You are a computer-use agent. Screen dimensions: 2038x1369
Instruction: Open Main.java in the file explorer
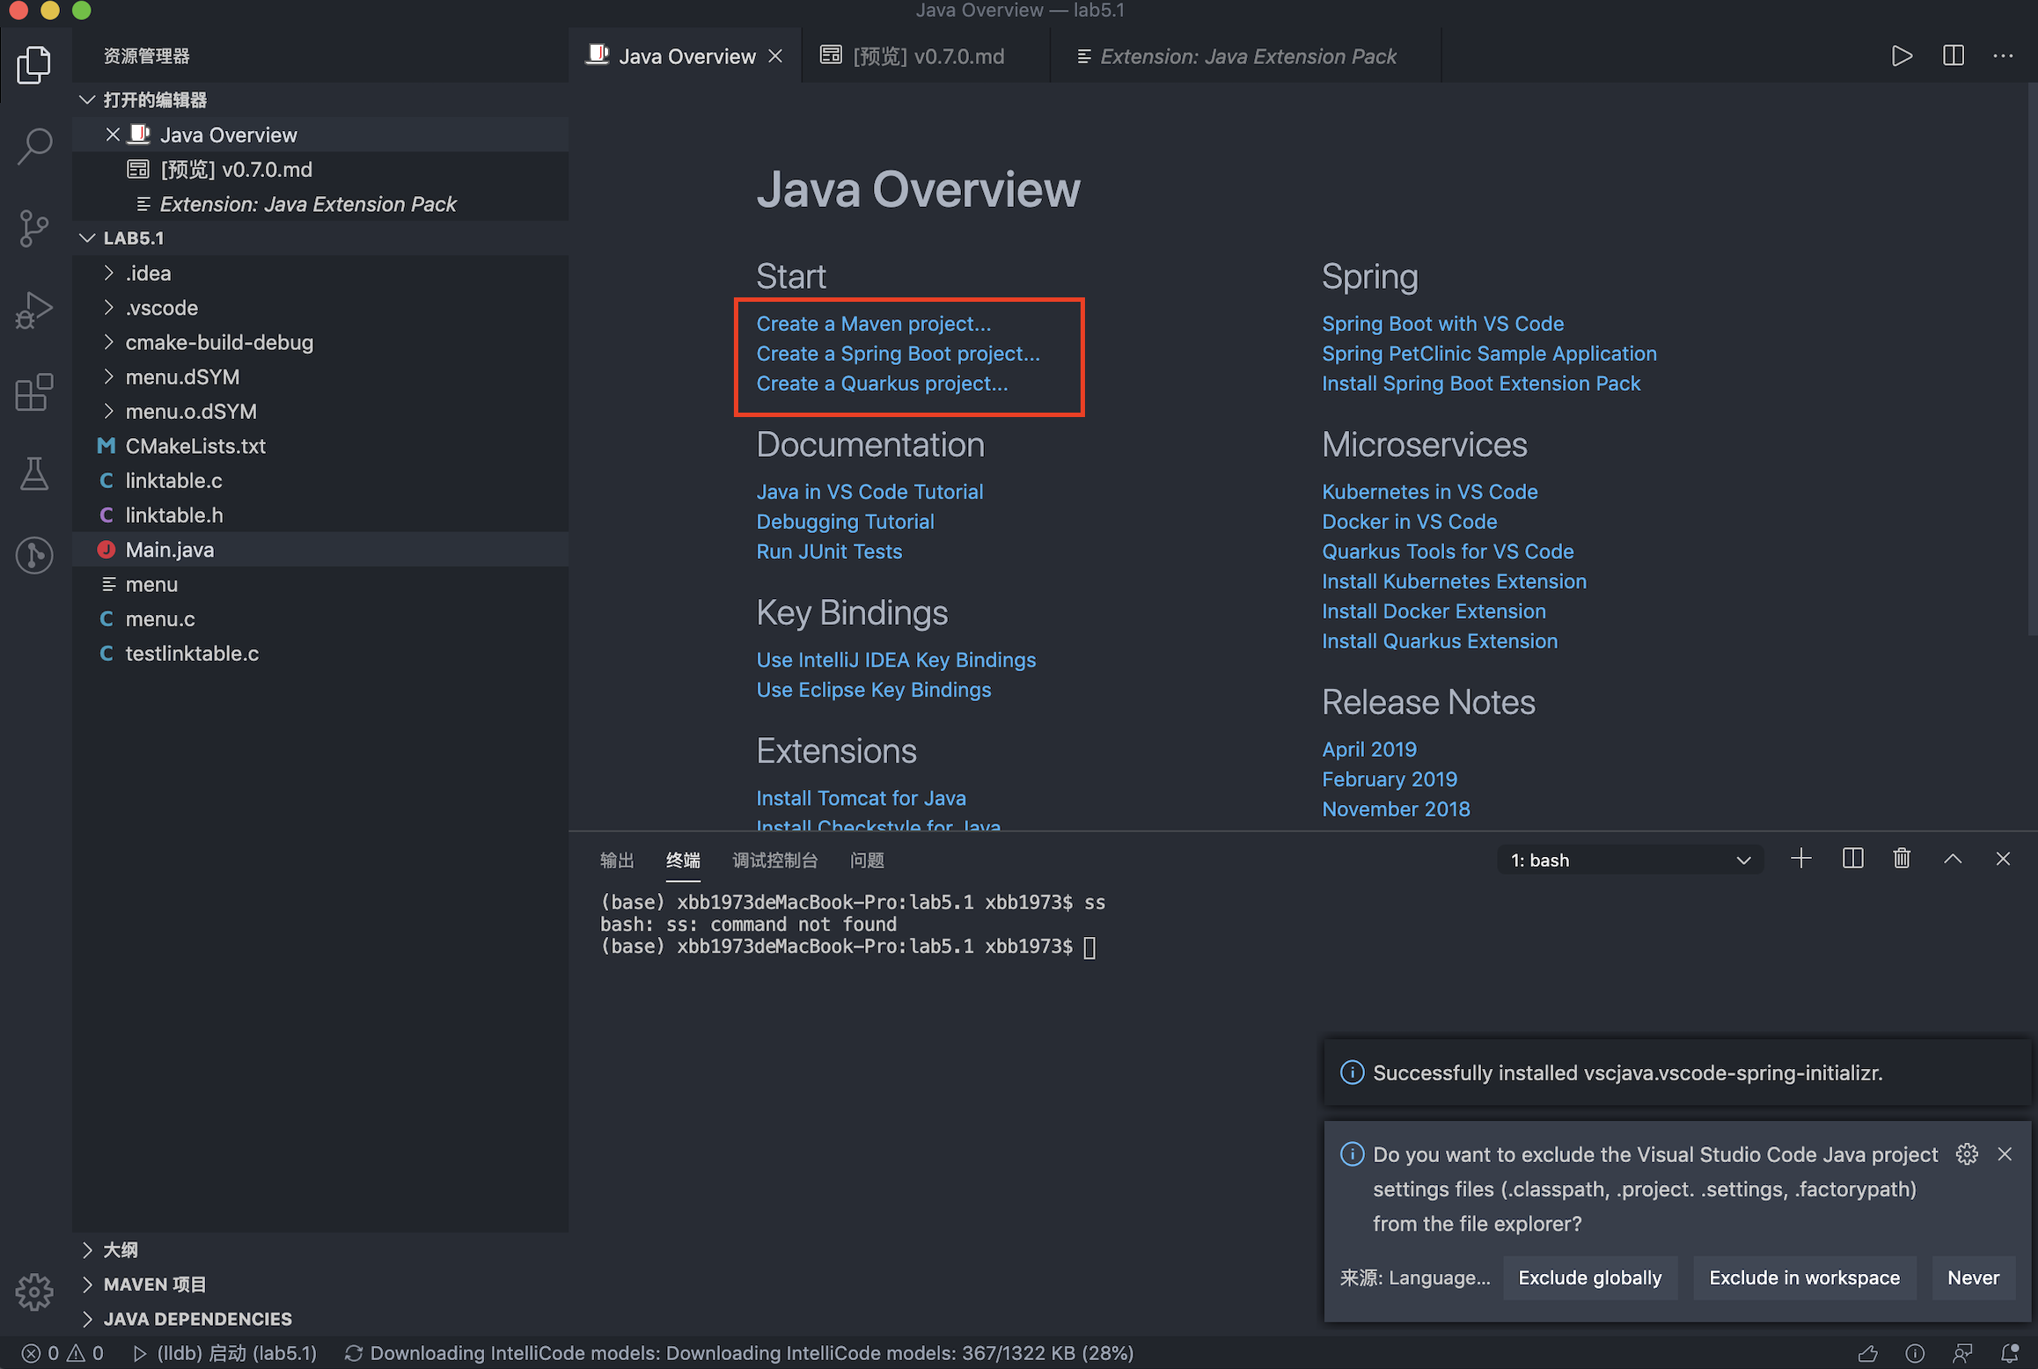(x=169, y=550)
